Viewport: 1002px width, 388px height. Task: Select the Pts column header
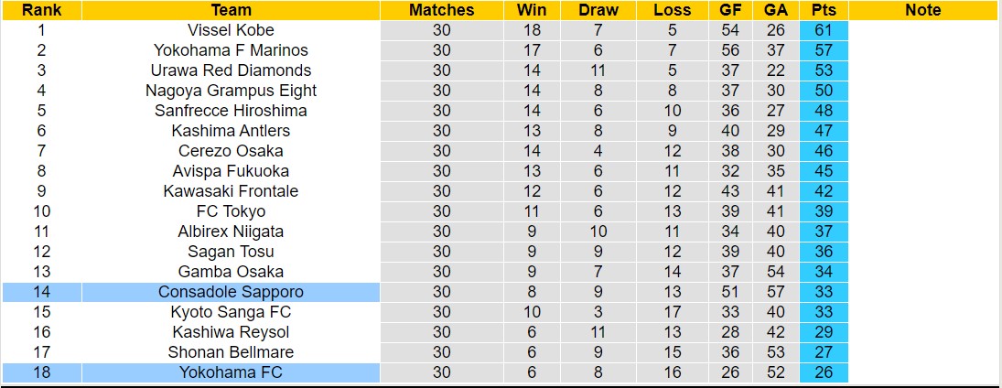tap(823, 10)
